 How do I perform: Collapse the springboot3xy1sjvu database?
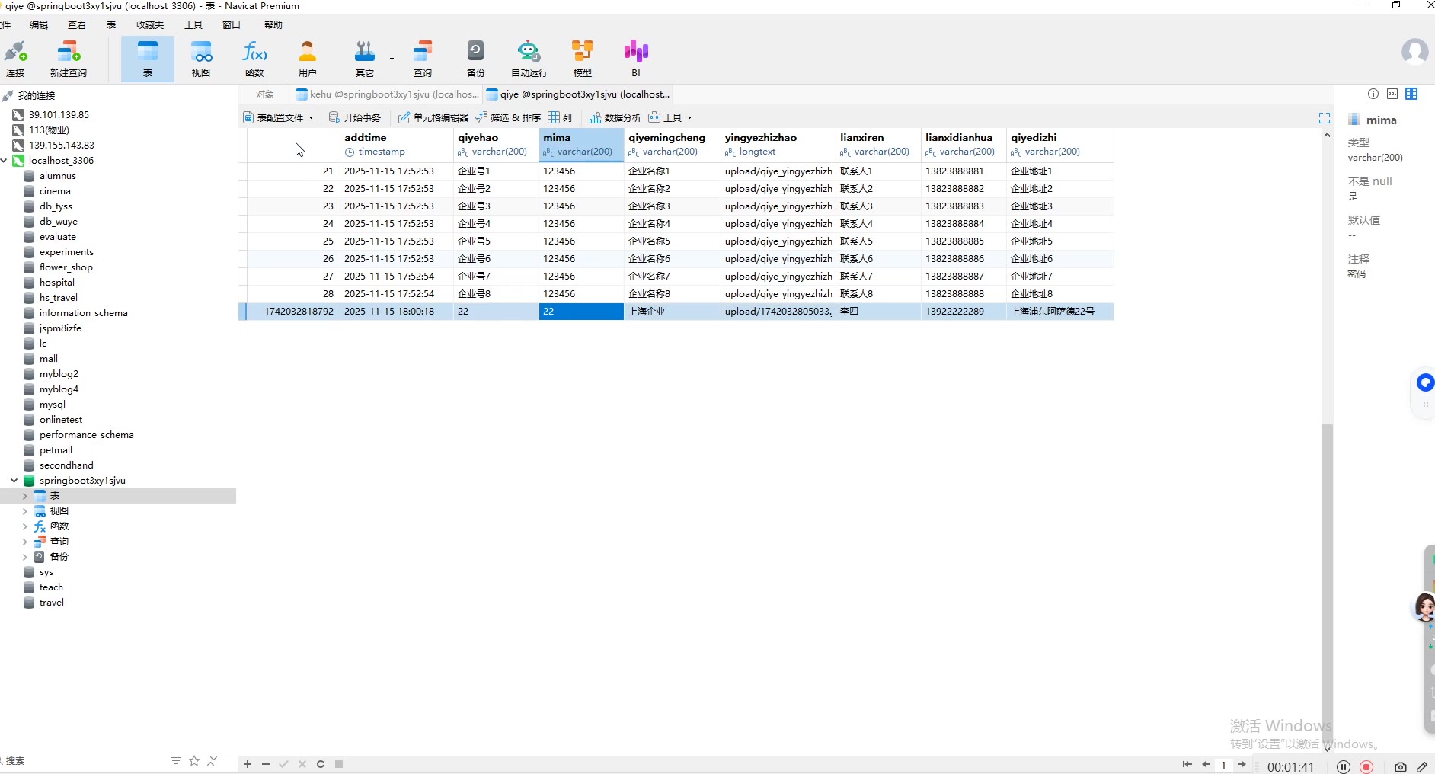pos(14,481)
